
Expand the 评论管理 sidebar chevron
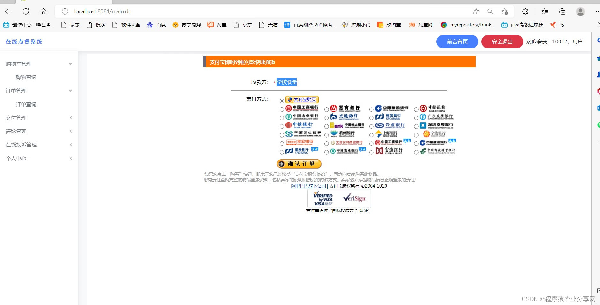point(71,131)
